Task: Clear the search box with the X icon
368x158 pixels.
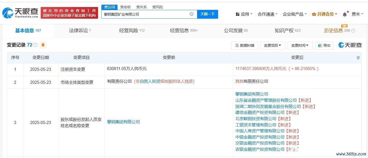Action: coord(192,14)
